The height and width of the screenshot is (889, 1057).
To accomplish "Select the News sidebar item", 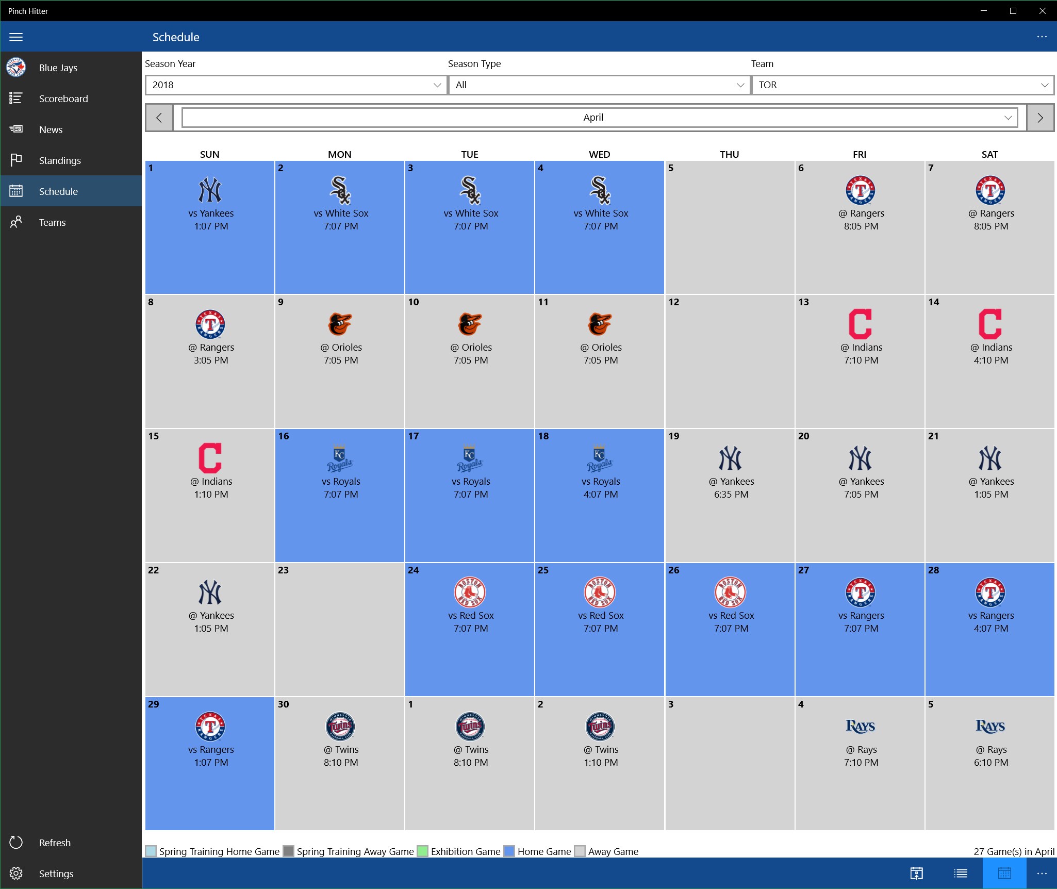I will 51,129.
